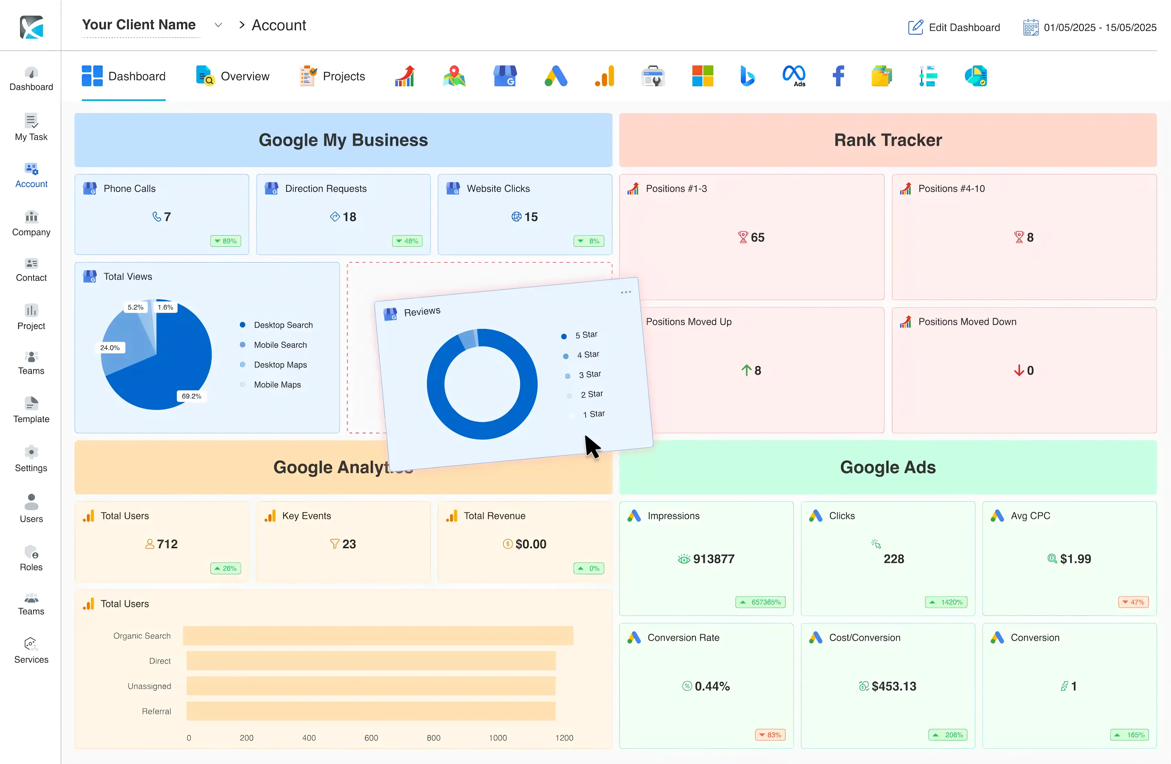The image size is (1171, 764).
Task: Click the 24.0% pie slice label
Action: coord(110,348)
